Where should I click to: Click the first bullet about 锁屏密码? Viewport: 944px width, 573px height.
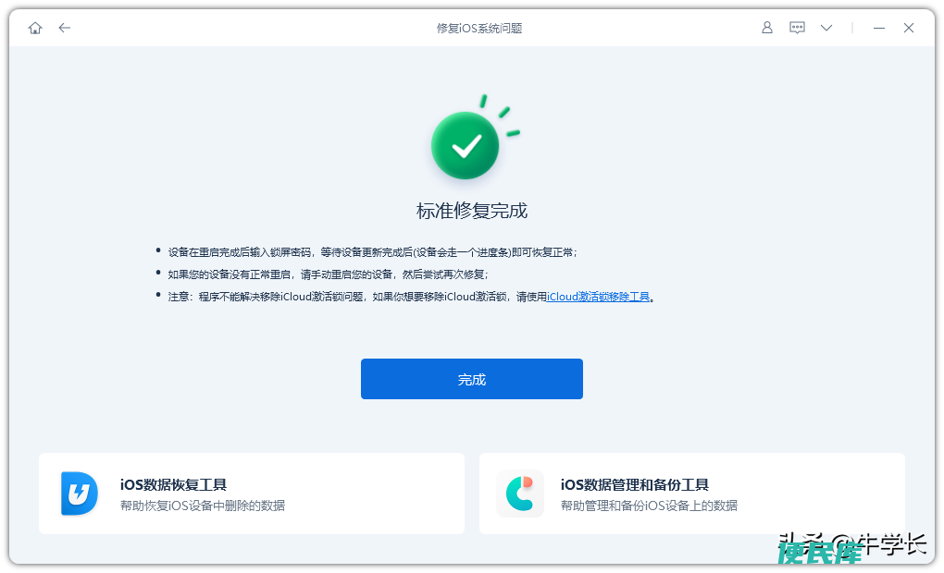pos(372,252)
